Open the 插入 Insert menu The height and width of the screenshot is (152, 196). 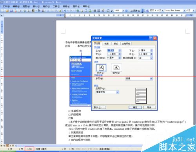(36, 6)
